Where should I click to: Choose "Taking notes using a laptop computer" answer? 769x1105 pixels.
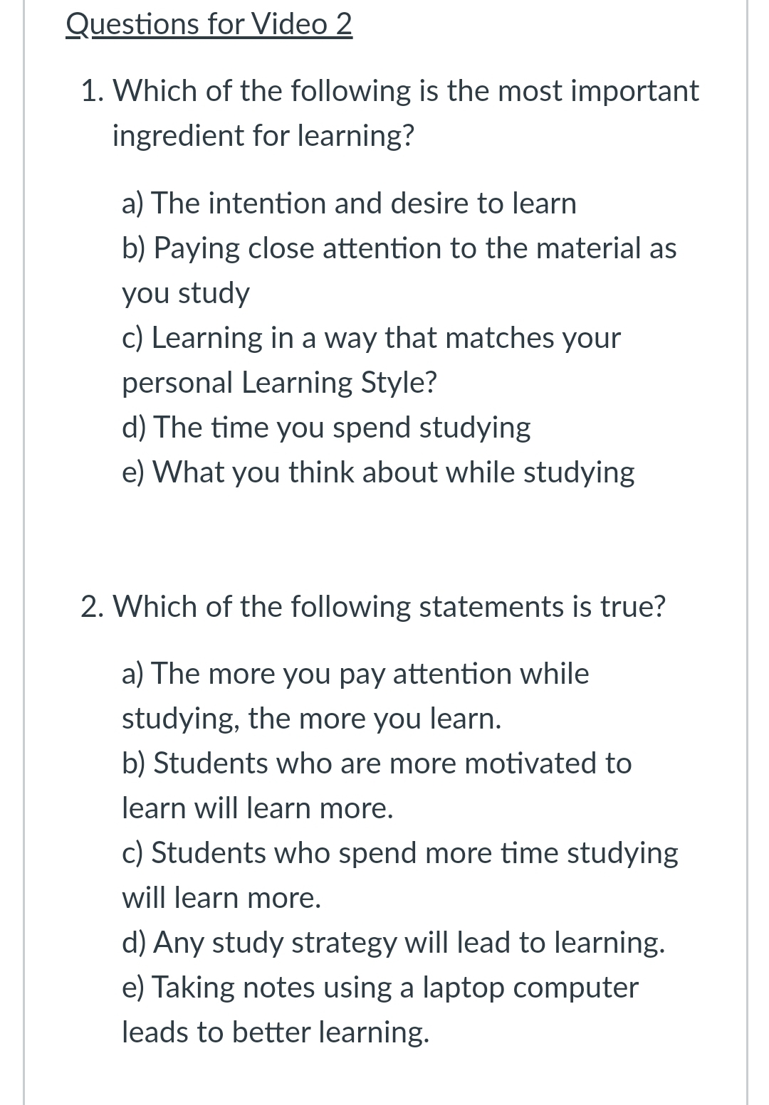point(380,988)
